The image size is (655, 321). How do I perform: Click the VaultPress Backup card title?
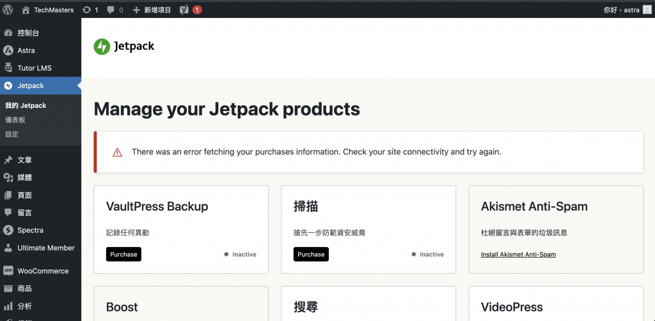[157, 206]
